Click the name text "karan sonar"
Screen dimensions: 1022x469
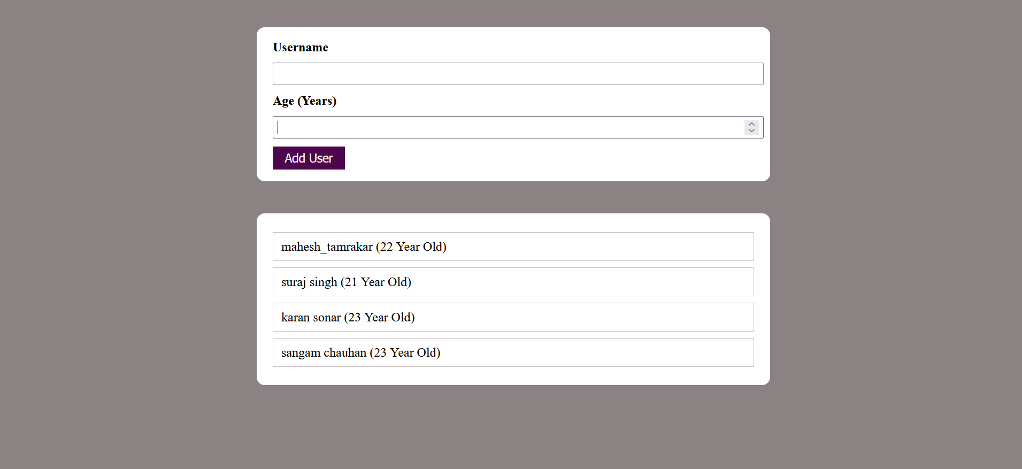click(x=311, y=318)
